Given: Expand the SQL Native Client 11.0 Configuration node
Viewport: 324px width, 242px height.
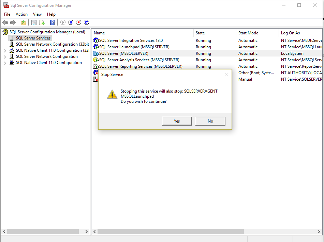Looking at the screenshot, I should click(5, 63).
